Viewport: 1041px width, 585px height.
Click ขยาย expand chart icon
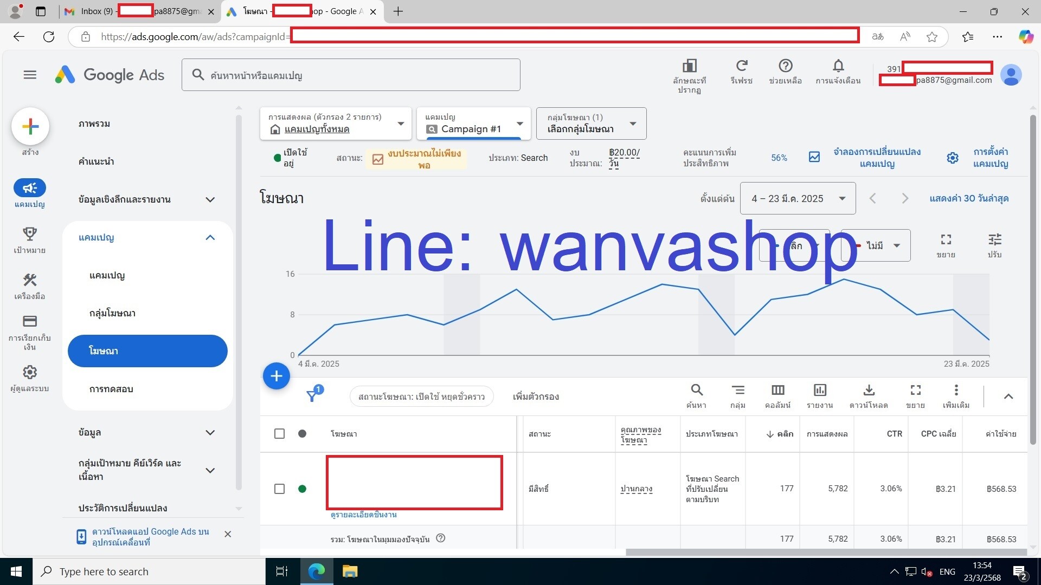(x=946, y=239)
